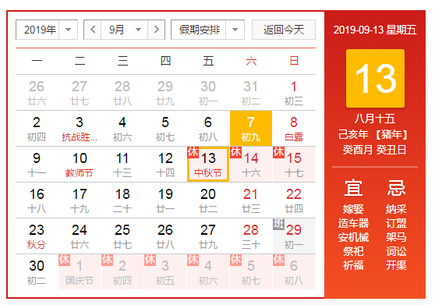Image resolution: width=435 pixels, height=305 pixels.
Task: Select October 4 初六 holiday
Action: (208, 271)
